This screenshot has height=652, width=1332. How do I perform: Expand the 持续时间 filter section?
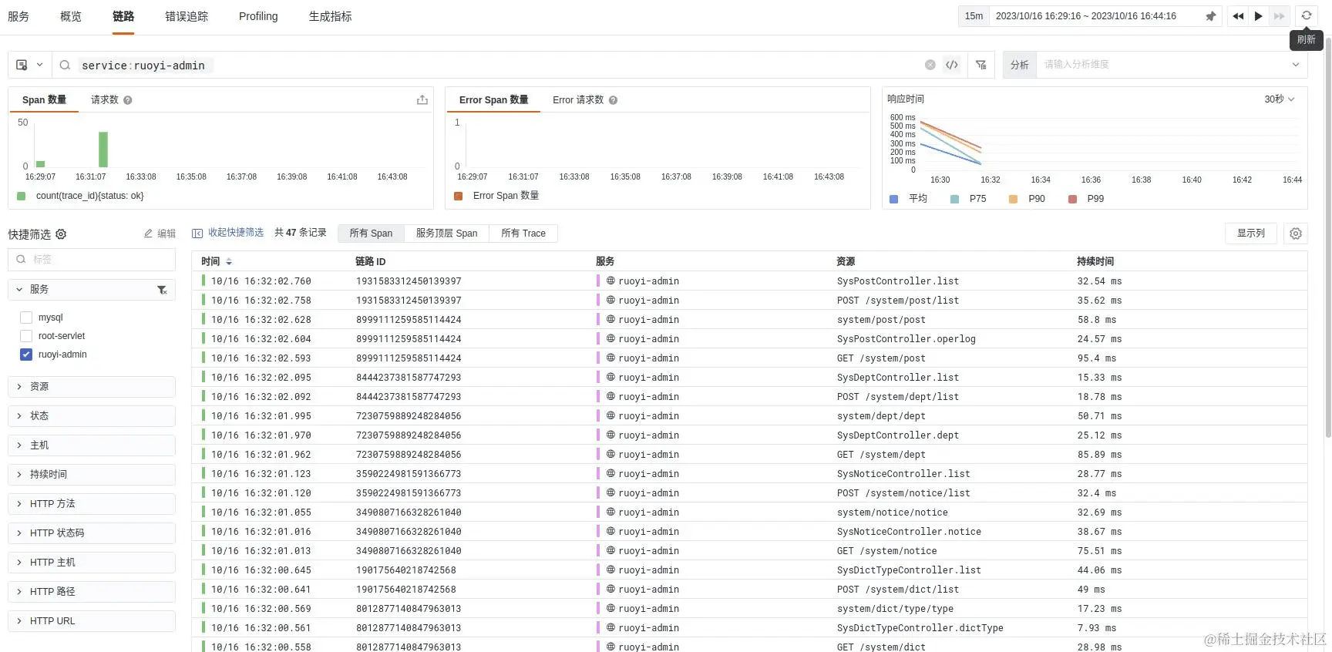(92, 475)
